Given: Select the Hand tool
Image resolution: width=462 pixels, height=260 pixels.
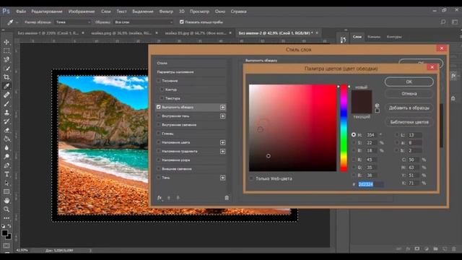Looking at the screenshot, I should pyautogui.click(x=6, y=201).
